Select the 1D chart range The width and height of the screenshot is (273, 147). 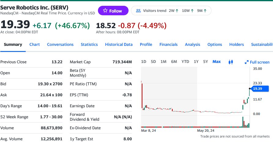[144, 62]
